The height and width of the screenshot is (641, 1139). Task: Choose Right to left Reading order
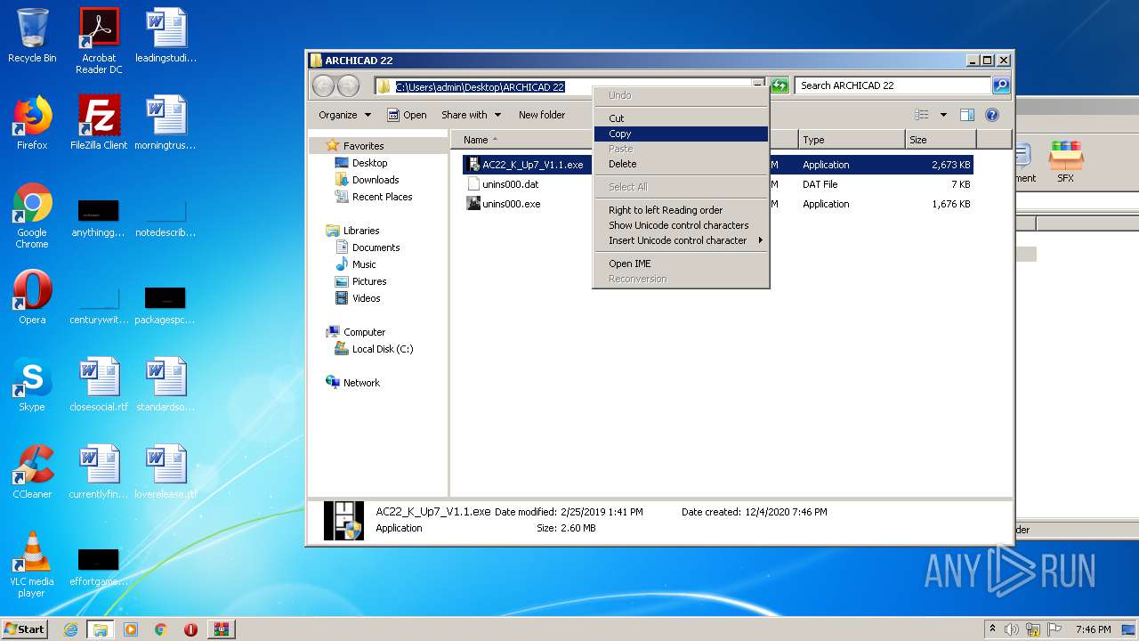click(681, 210)
